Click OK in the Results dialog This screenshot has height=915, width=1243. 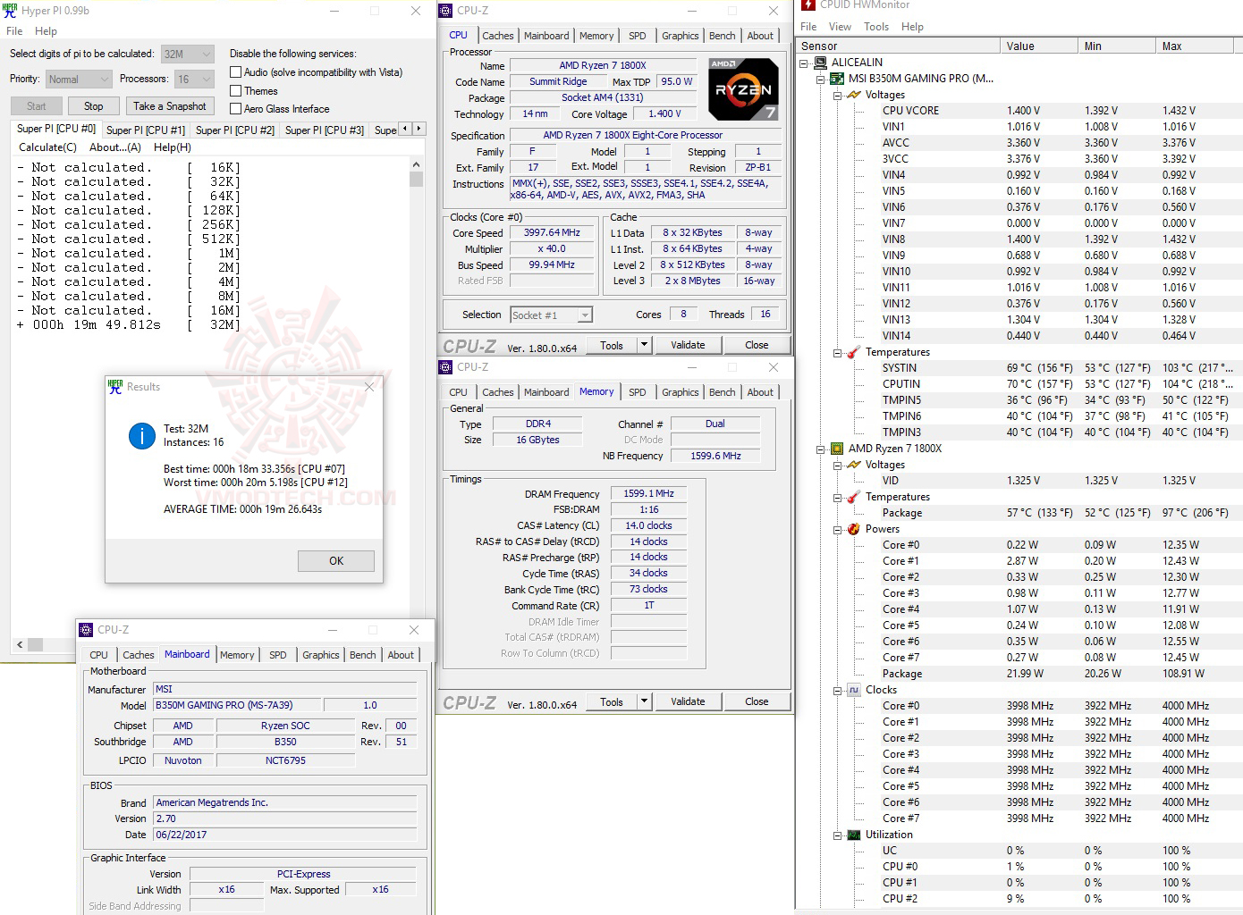[336, 561]
